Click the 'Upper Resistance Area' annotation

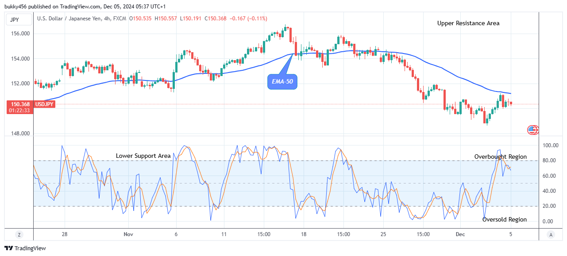(x=468, y=23)
